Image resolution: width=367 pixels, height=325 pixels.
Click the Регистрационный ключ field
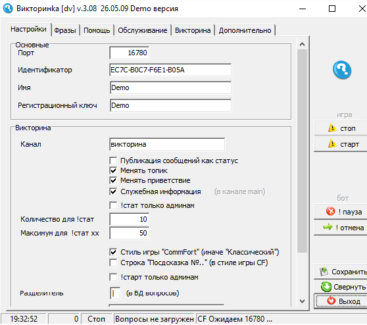coord(170,105)
